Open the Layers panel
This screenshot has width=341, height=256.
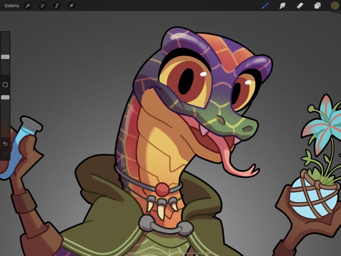[x=317, y=6]
